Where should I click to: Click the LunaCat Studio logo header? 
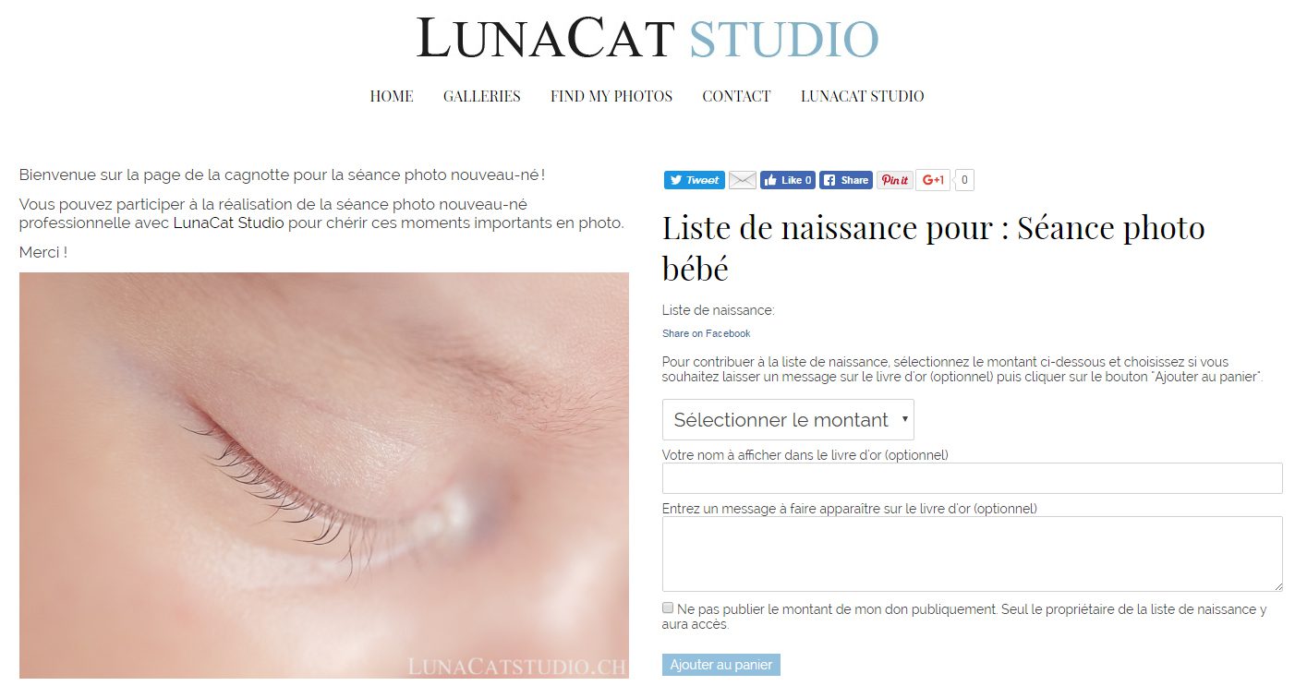click(x=647, y=39)
